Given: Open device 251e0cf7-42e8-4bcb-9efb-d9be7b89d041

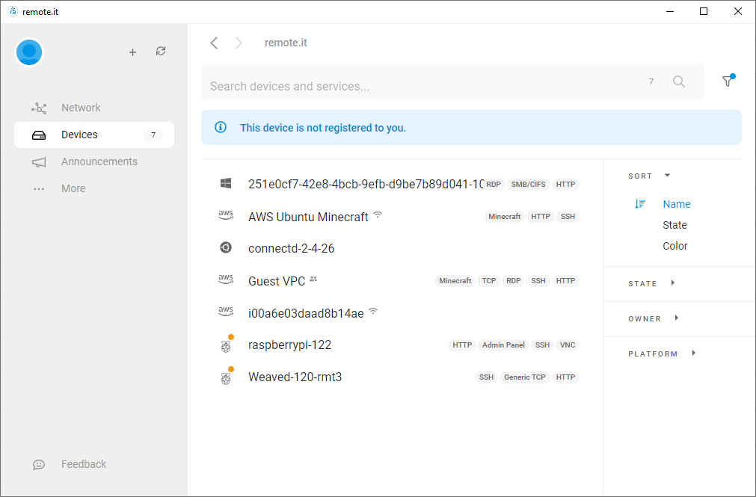Looking at the screenshot, I should pos(366,184).
